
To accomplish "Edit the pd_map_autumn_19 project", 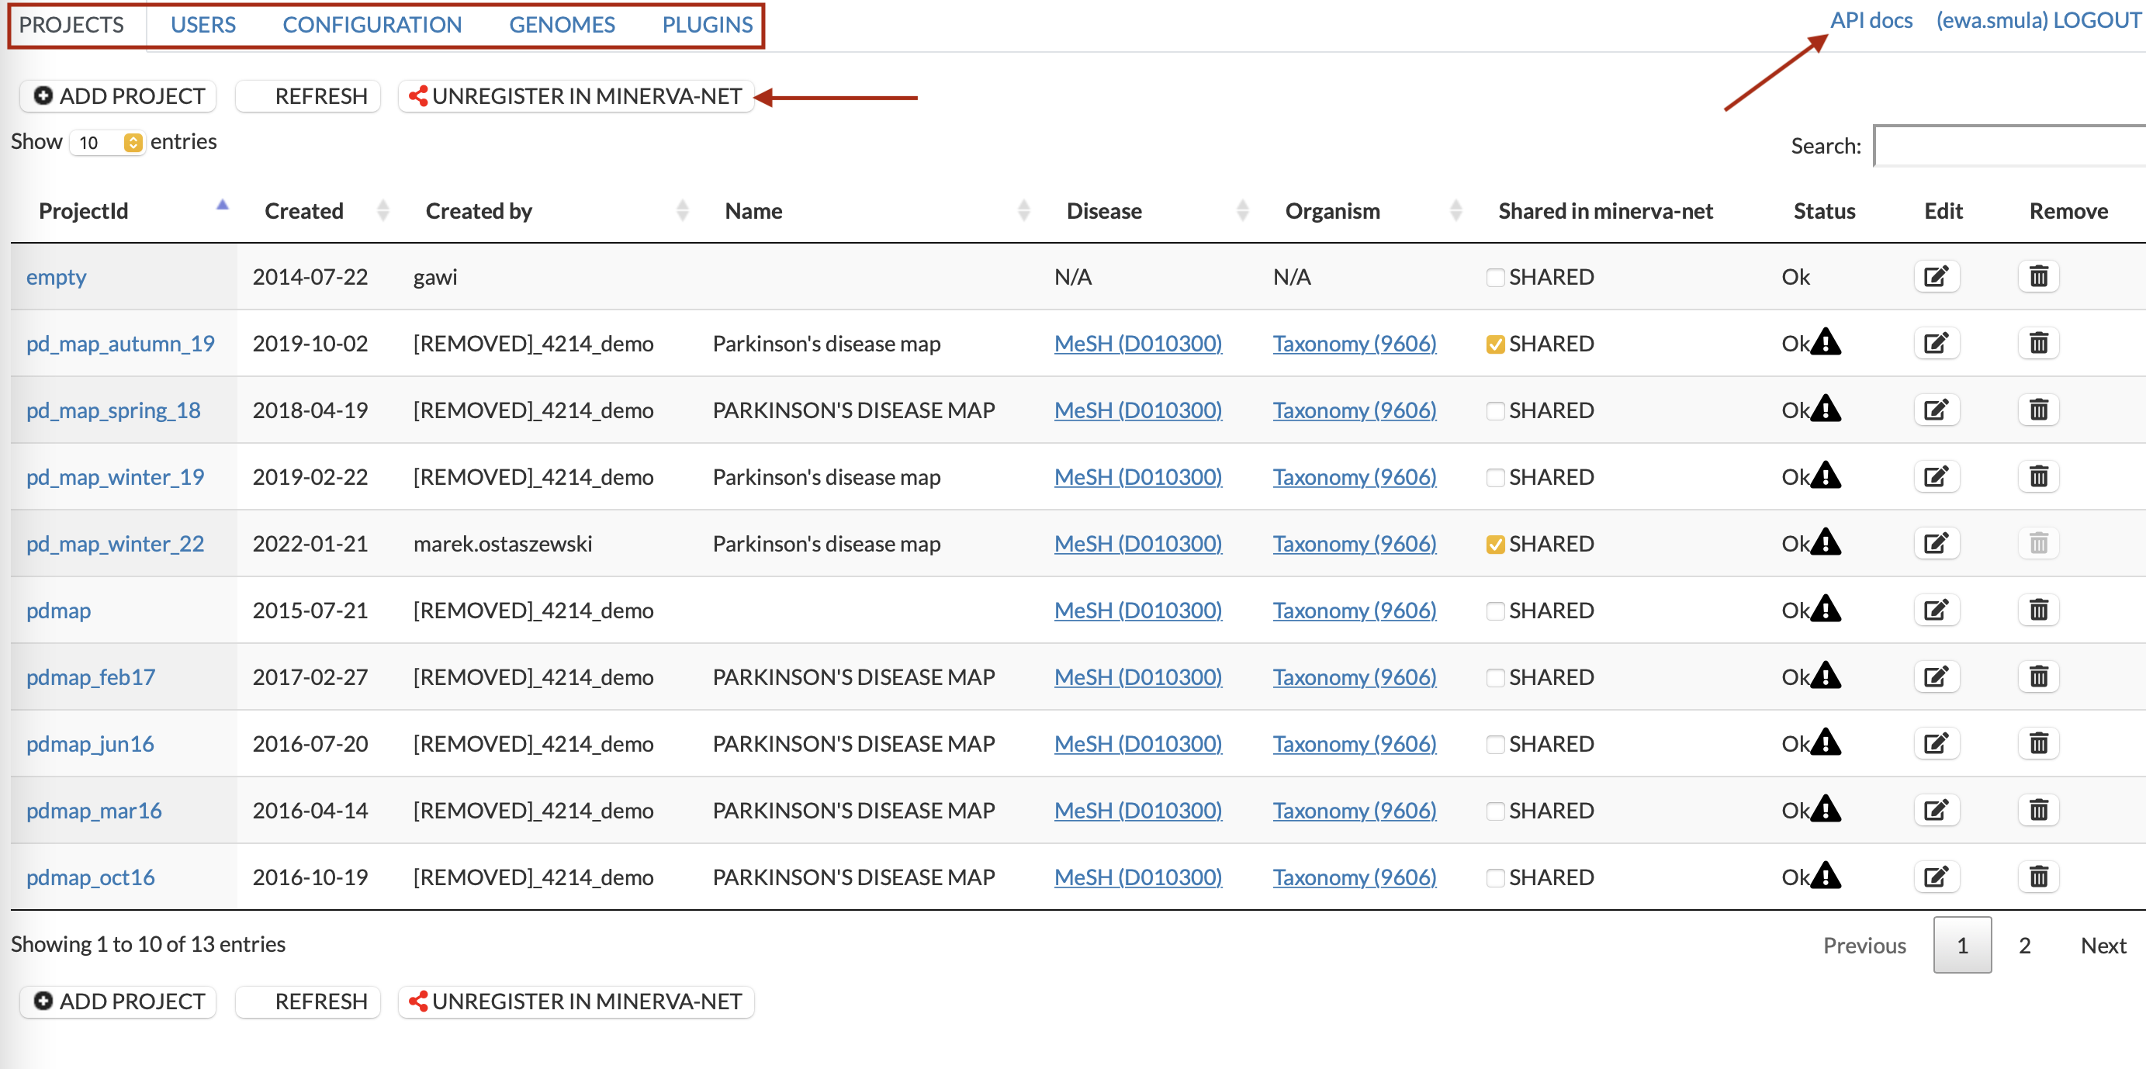I will (x=1935, y=344).
